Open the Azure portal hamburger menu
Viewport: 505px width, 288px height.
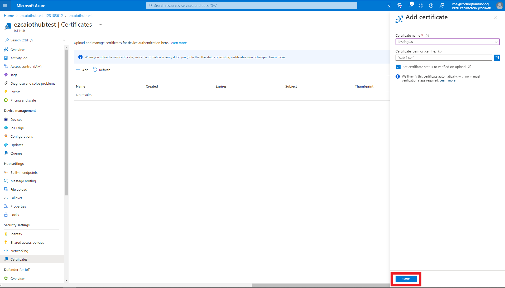tap(5, 6)
